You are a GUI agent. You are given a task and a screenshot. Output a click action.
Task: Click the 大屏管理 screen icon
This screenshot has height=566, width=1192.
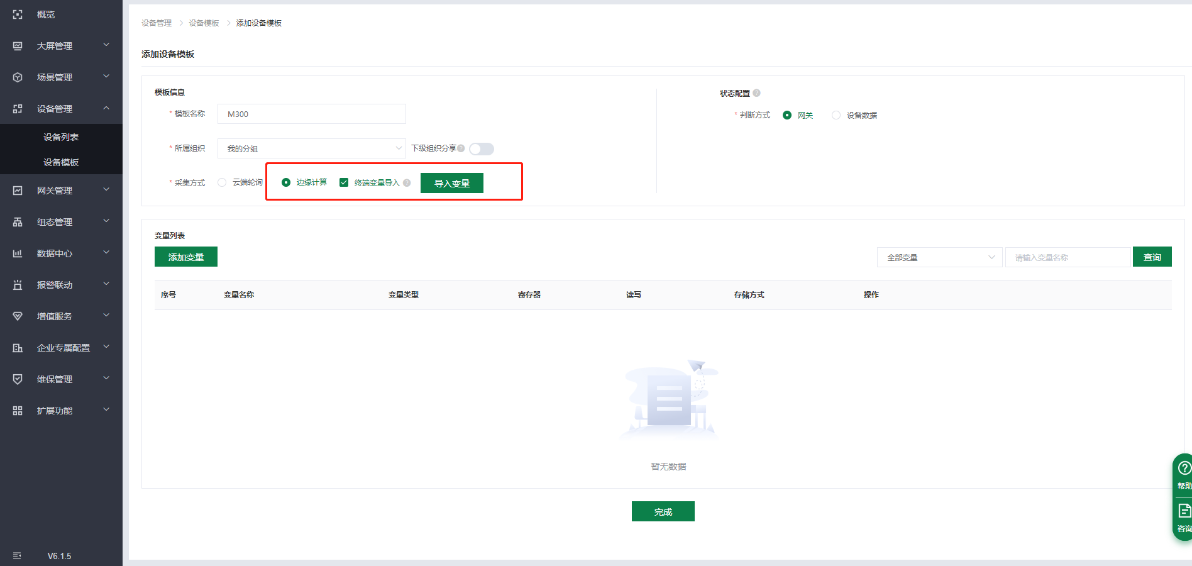coord(18,46)
